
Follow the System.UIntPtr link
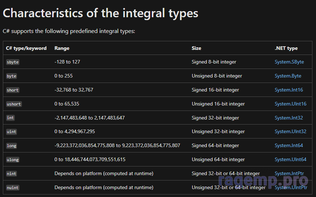point(291,187)
